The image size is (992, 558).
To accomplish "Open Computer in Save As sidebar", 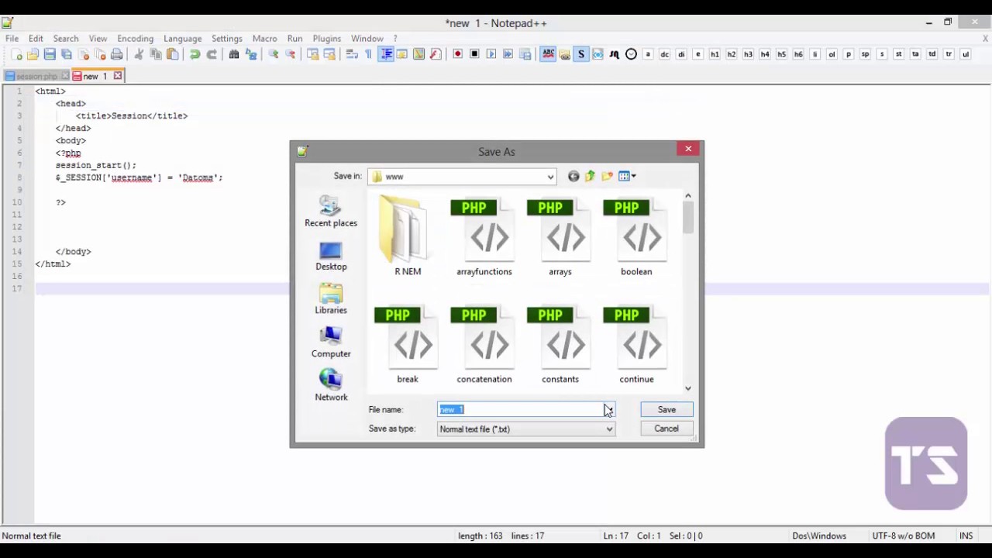I will point(331,343).
